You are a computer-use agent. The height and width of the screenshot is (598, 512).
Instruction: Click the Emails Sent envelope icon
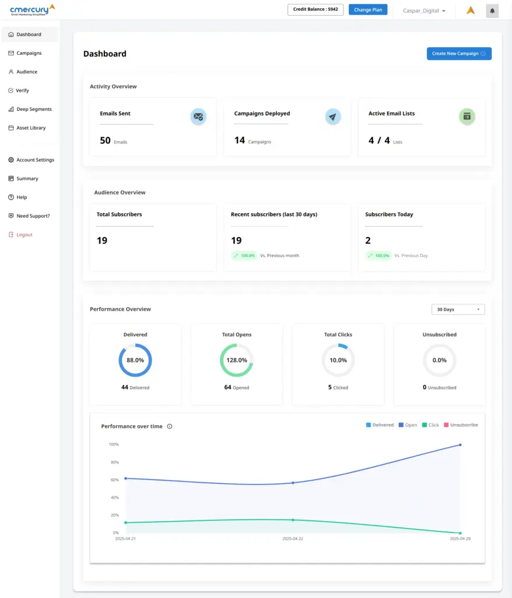click(198, 117)
